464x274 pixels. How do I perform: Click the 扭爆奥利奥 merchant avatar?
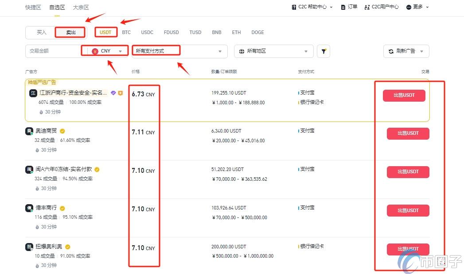tap(29, 247)
